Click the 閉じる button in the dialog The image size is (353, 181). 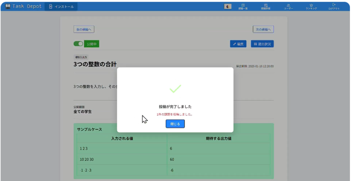pos(175,124)
